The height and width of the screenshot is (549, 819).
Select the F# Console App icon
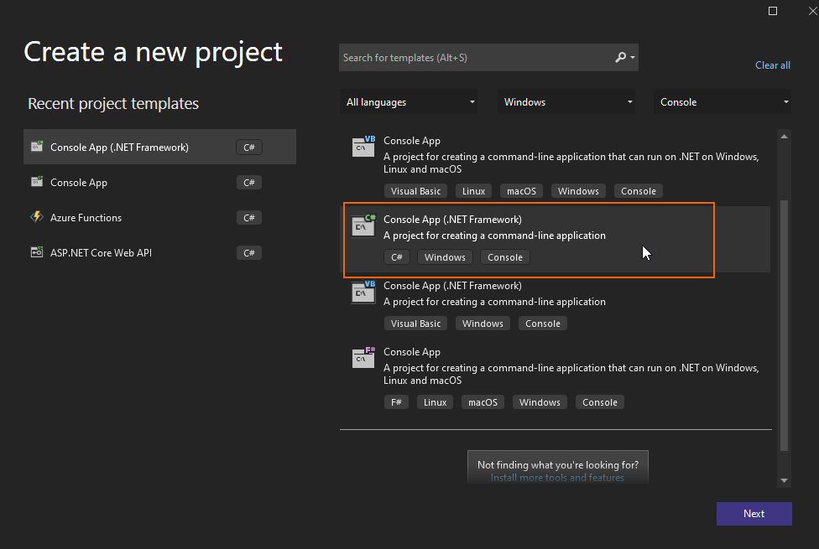363,358
